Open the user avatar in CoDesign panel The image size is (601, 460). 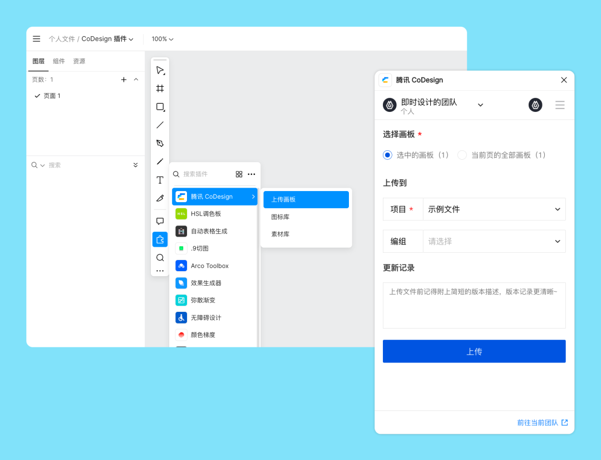click(535, 105)
